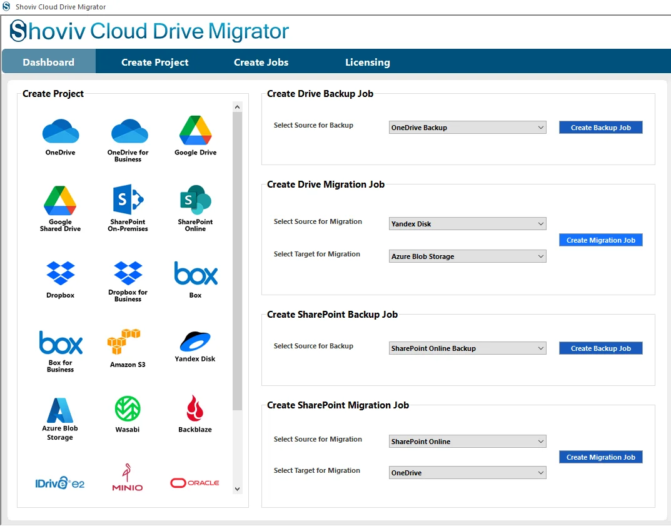Click Create Backup Job for SharePoint backup
The height and width of the screenshot is (526, 671).
[601, 348]
